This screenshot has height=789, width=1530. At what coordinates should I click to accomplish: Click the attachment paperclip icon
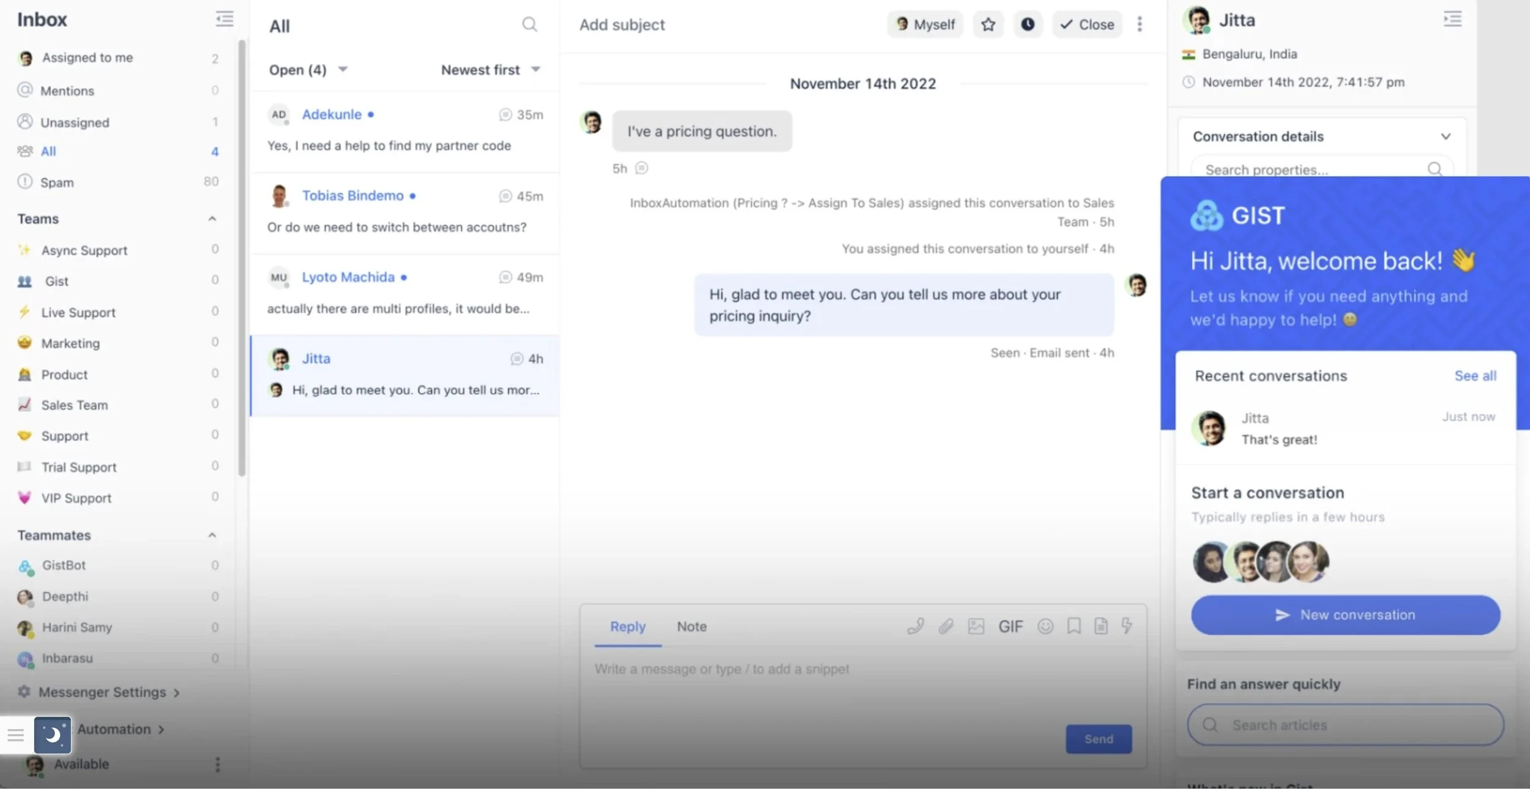[x=946, y=626]
